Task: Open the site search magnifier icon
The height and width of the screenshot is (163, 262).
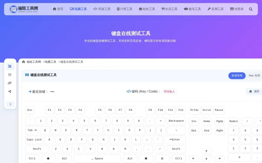Action: click(251, 9)
